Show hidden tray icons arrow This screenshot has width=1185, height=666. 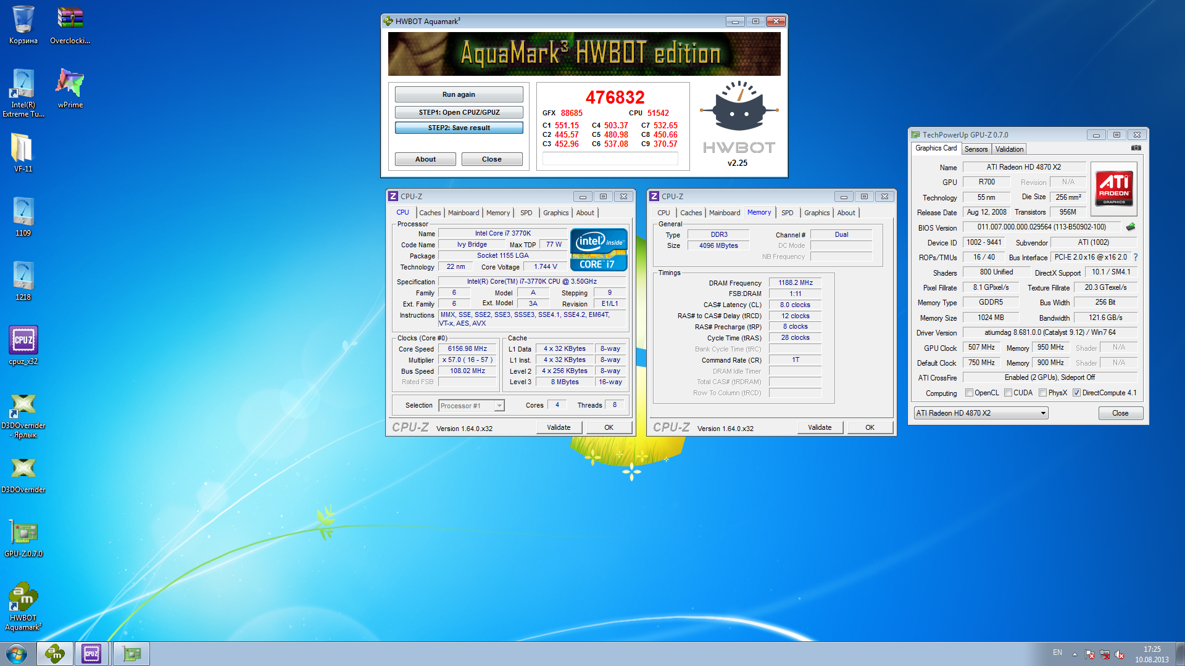1075,654
